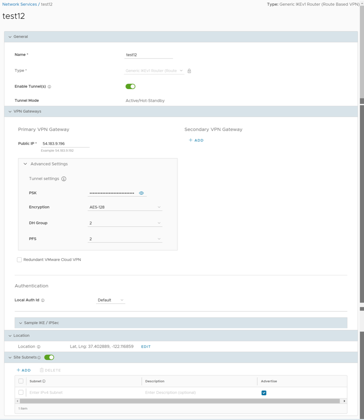The height and width of the screenshot is (420, 364).
Task: Uncheck the Advertise checkbox in subnet row
Action: point(264,393)
